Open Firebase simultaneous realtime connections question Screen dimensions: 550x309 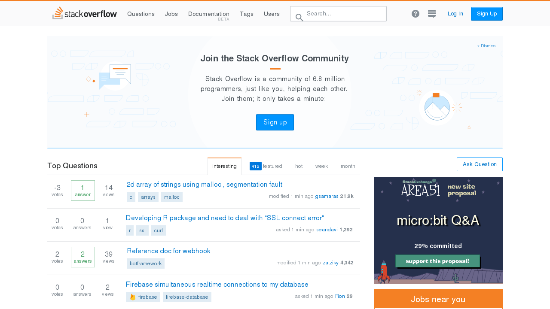click(x=217, y=285)
